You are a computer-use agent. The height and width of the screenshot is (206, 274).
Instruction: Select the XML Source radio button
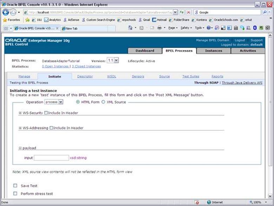pyautogui.click(x=103, y=102)
